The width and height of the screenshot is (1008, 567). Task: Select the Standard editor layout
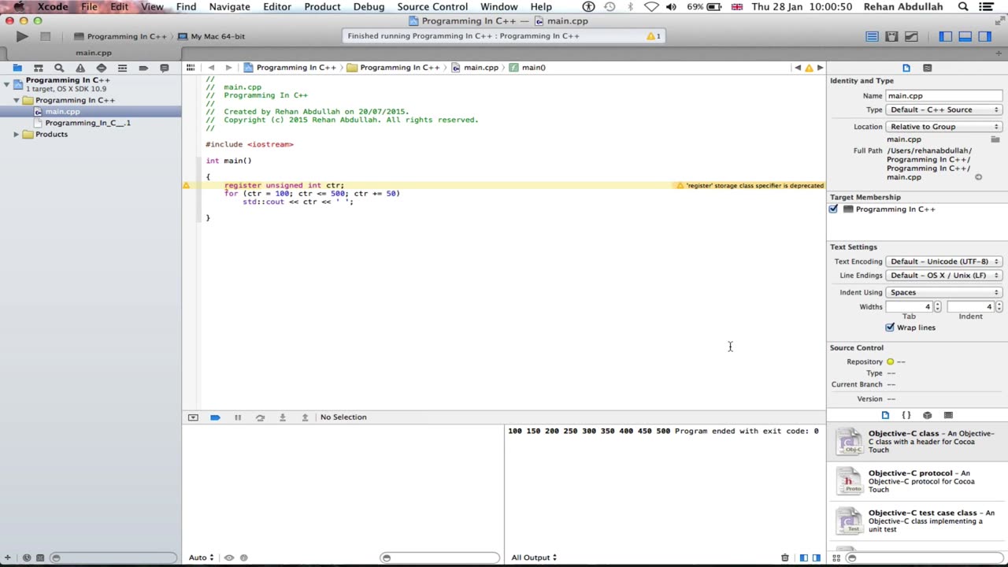tap(872, 36)
